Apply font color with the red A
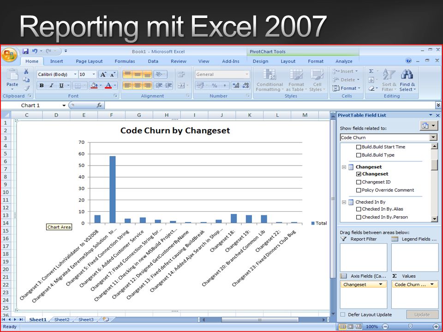Screen dimensions: 443x332 (108, 86)
